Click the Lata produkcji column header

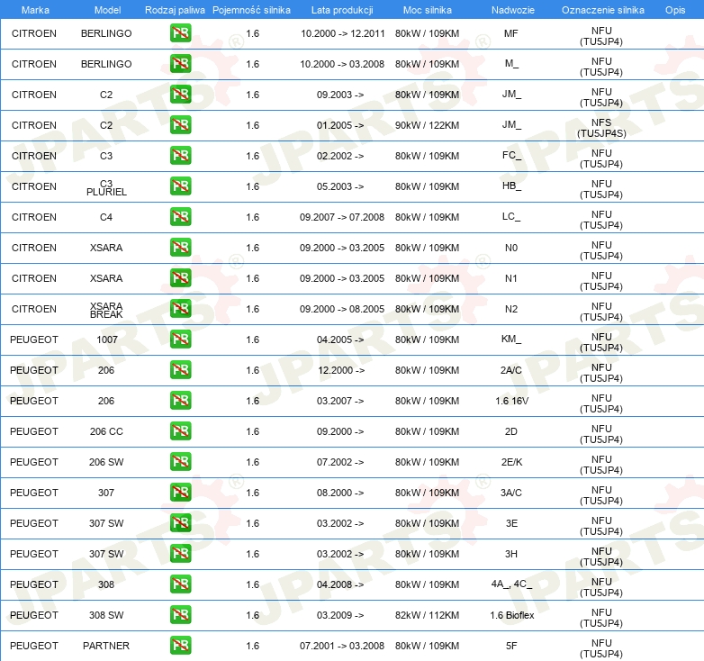(x=342, y=10)
